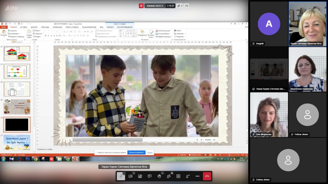
Task: Open Photoshop from the Windows taskbar
Action: tap(27, 159)
